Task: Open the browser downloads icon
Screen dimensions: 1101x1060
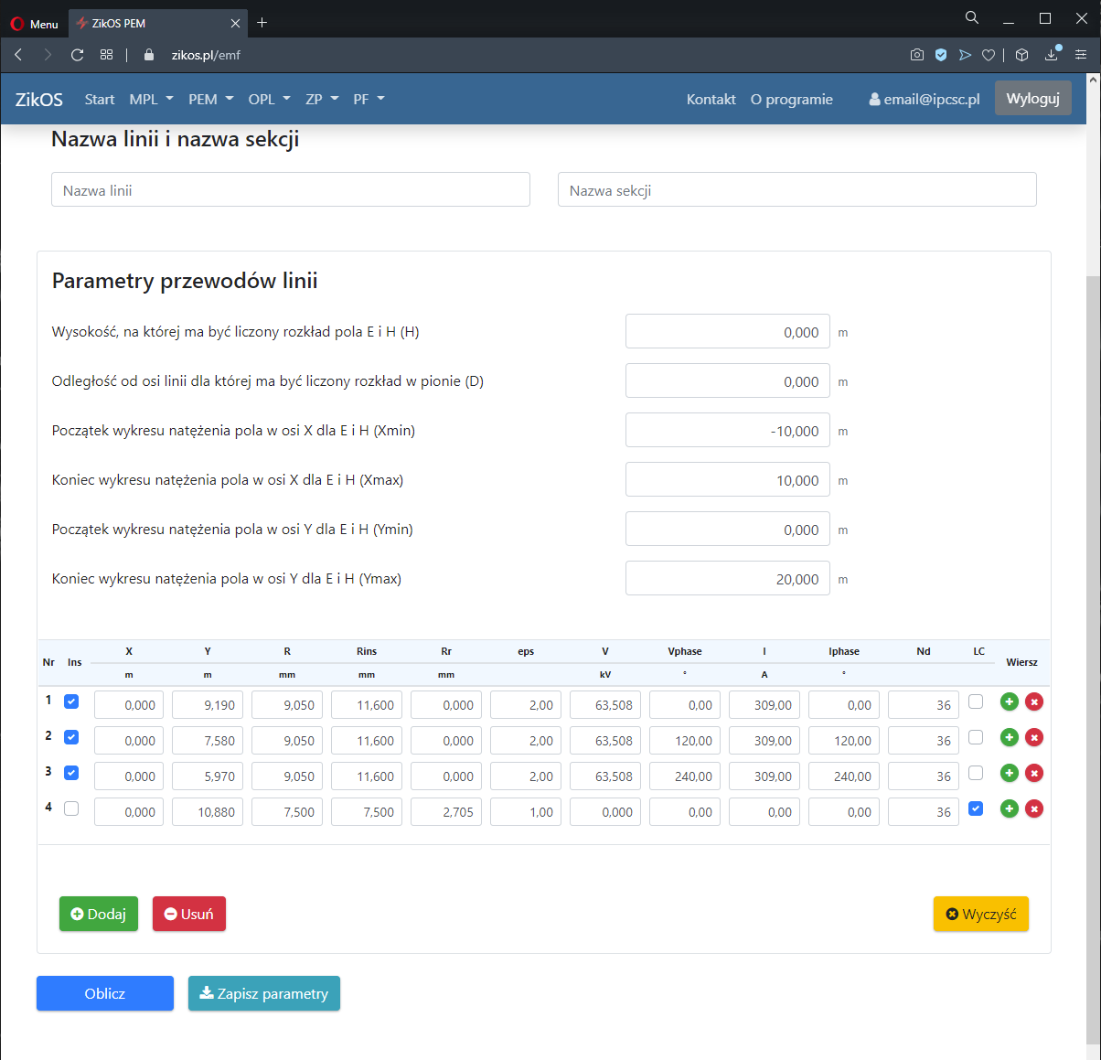Action: click(x=1052, y=55)
